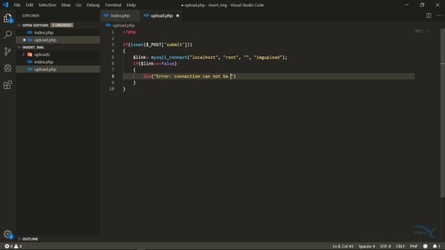
Task: Change indentation via Spaces: 4
Action: point(366,247)
